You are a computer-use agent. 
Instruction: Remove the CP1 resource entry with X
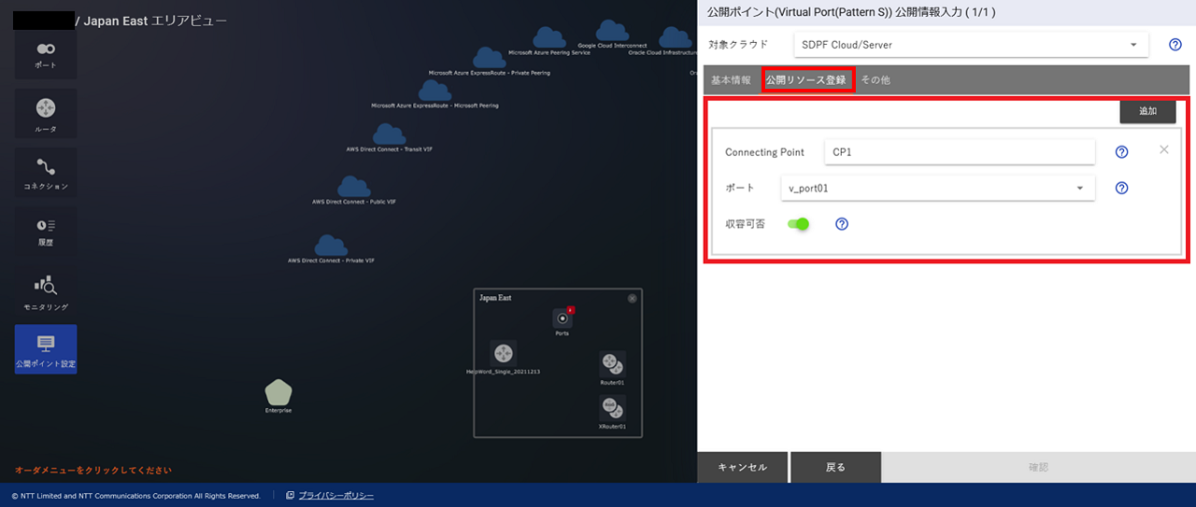click(1163, 149)
